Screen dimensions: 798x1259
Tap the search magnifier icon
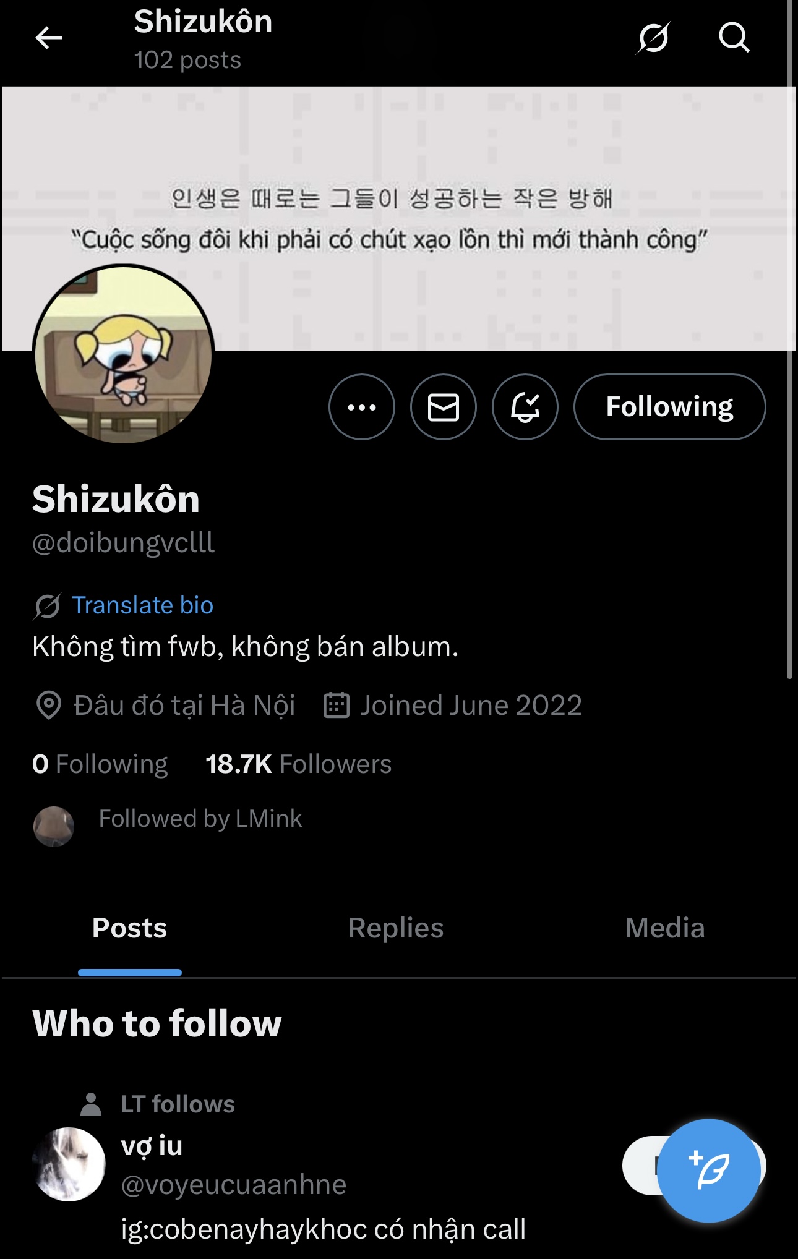click(734, 38)
